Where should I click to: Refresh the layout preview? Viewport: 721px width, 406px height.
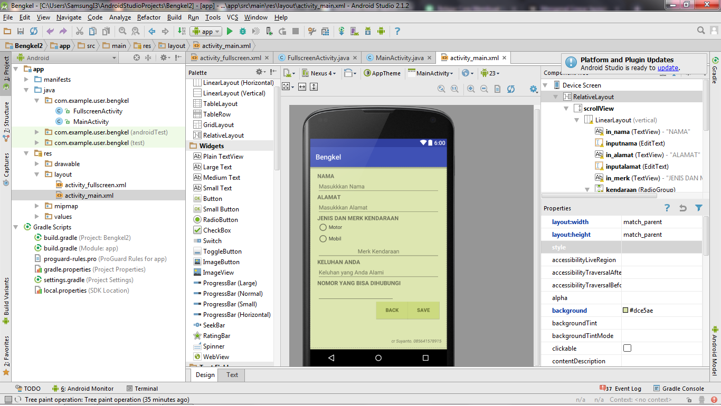(510, 89)
